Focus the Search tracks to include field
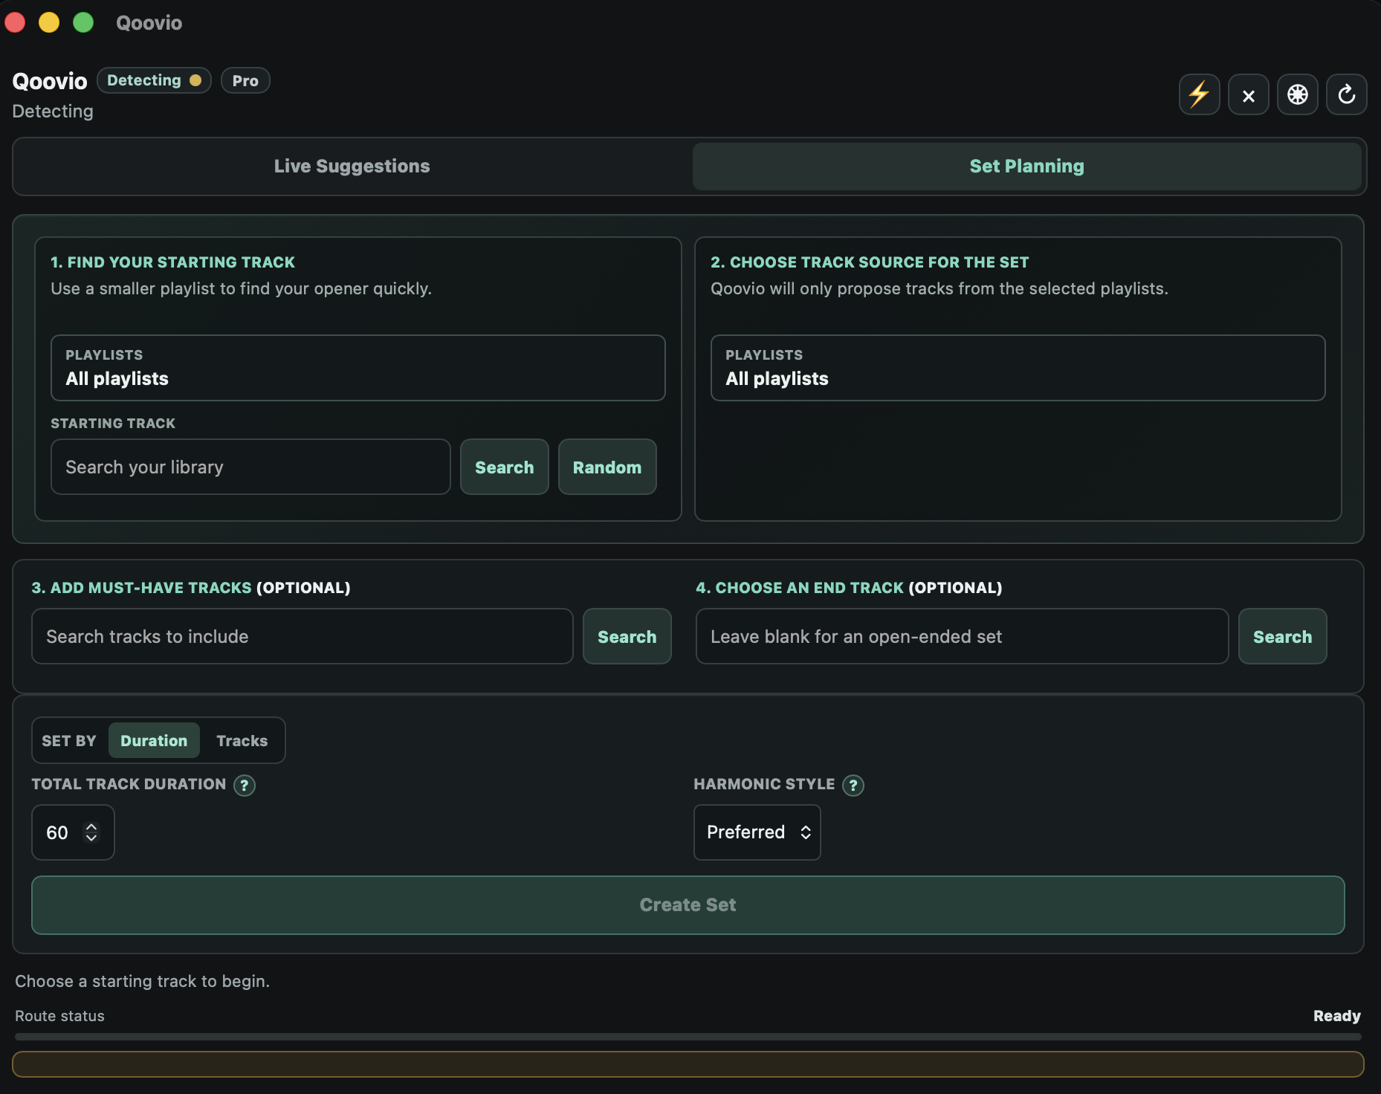This screenshot has width=1381, height=1094. pos(302,636)
